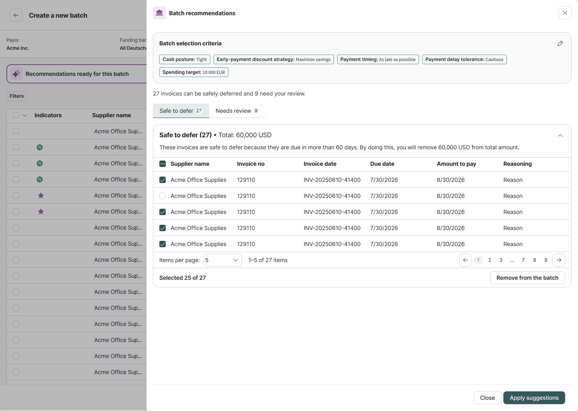Viewport: 578px width, 411px height.
Task: Open Filters in the background page
Action: (x=17, y=96)
